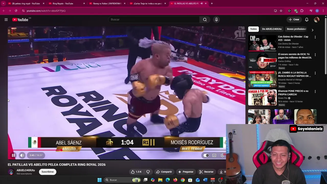Switch to Ronny vs Yoiker browser tab
The image size is (327, 184).
click(107, 4)
